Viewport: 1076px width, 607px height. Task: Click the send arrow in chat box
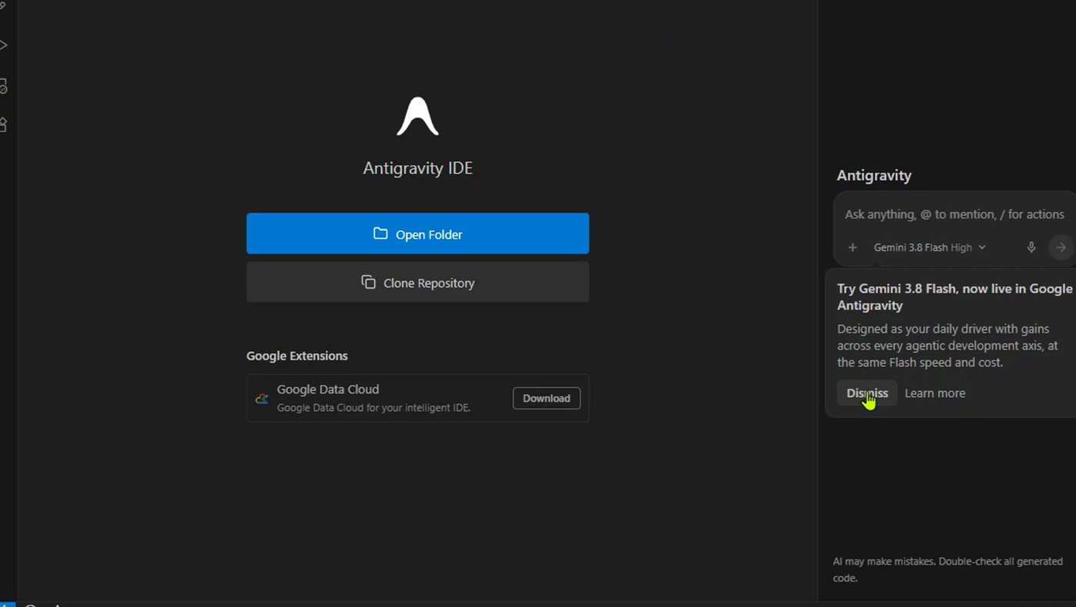1061,247
